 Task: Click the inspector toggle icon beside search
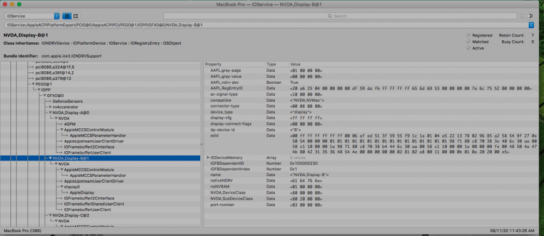(530, 16)
